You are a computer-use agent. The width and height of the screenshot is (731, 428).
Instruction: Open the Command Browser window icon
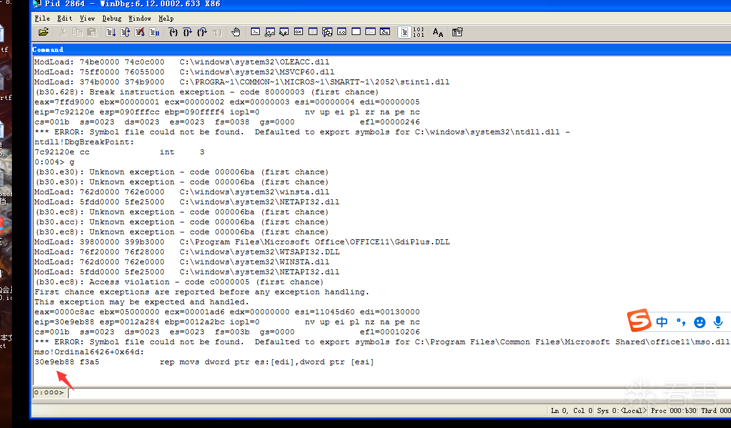click(385, 32)
